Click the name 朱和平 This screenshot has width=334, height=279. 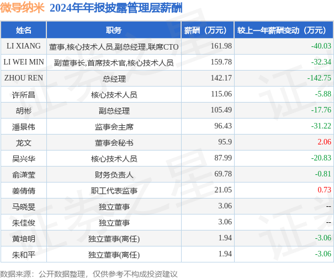24,255
